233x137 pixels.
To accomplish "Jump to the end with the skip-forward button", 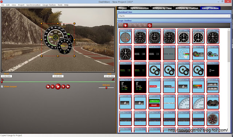I will (x=68, y=87).
